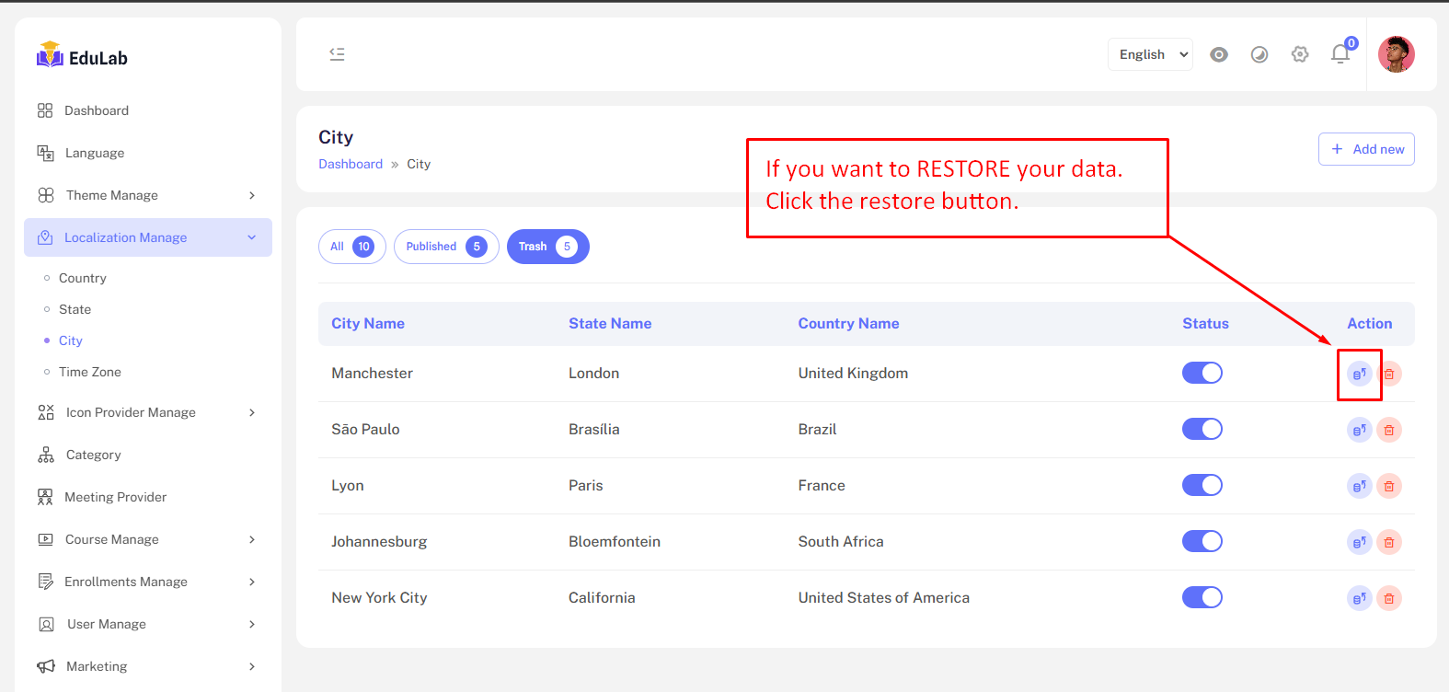Open the notifications bell
This screenshot has height=692, width=1449.
click(x=1340, y=54)
